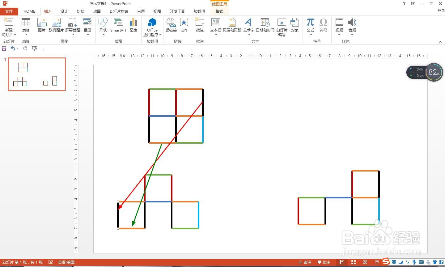The image size is (445, 267).
Task: Click the SmartArt icon
Action: point(118,22)
